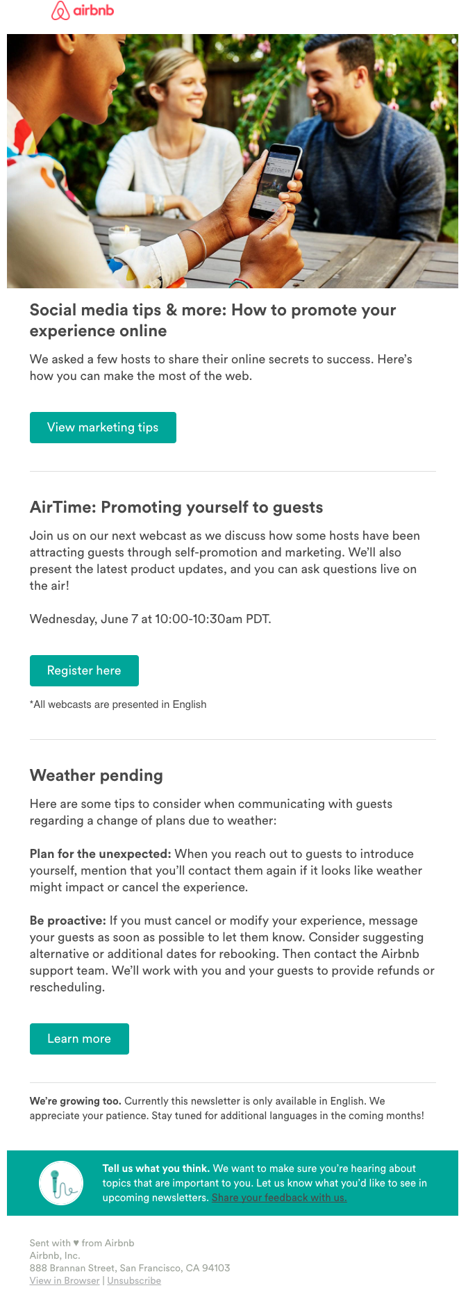Open the View in Browser link
Viewport: 468px width, 1297px height.
pyautogui.click(x=65, y=1280)
